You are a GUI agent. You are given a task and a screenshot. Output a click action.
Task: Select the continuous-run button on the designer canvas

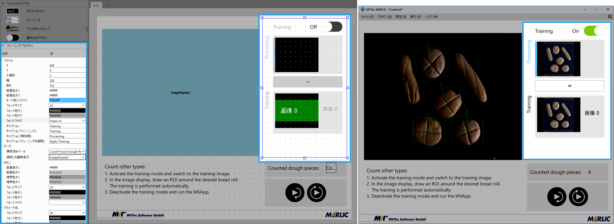[316, 193]
